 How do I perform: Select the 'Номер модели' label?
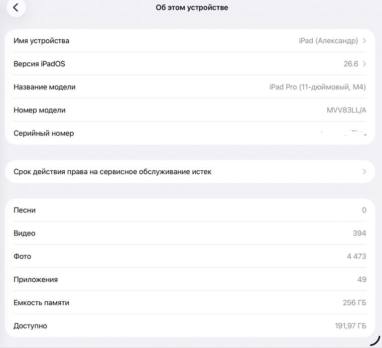(39, 110)
